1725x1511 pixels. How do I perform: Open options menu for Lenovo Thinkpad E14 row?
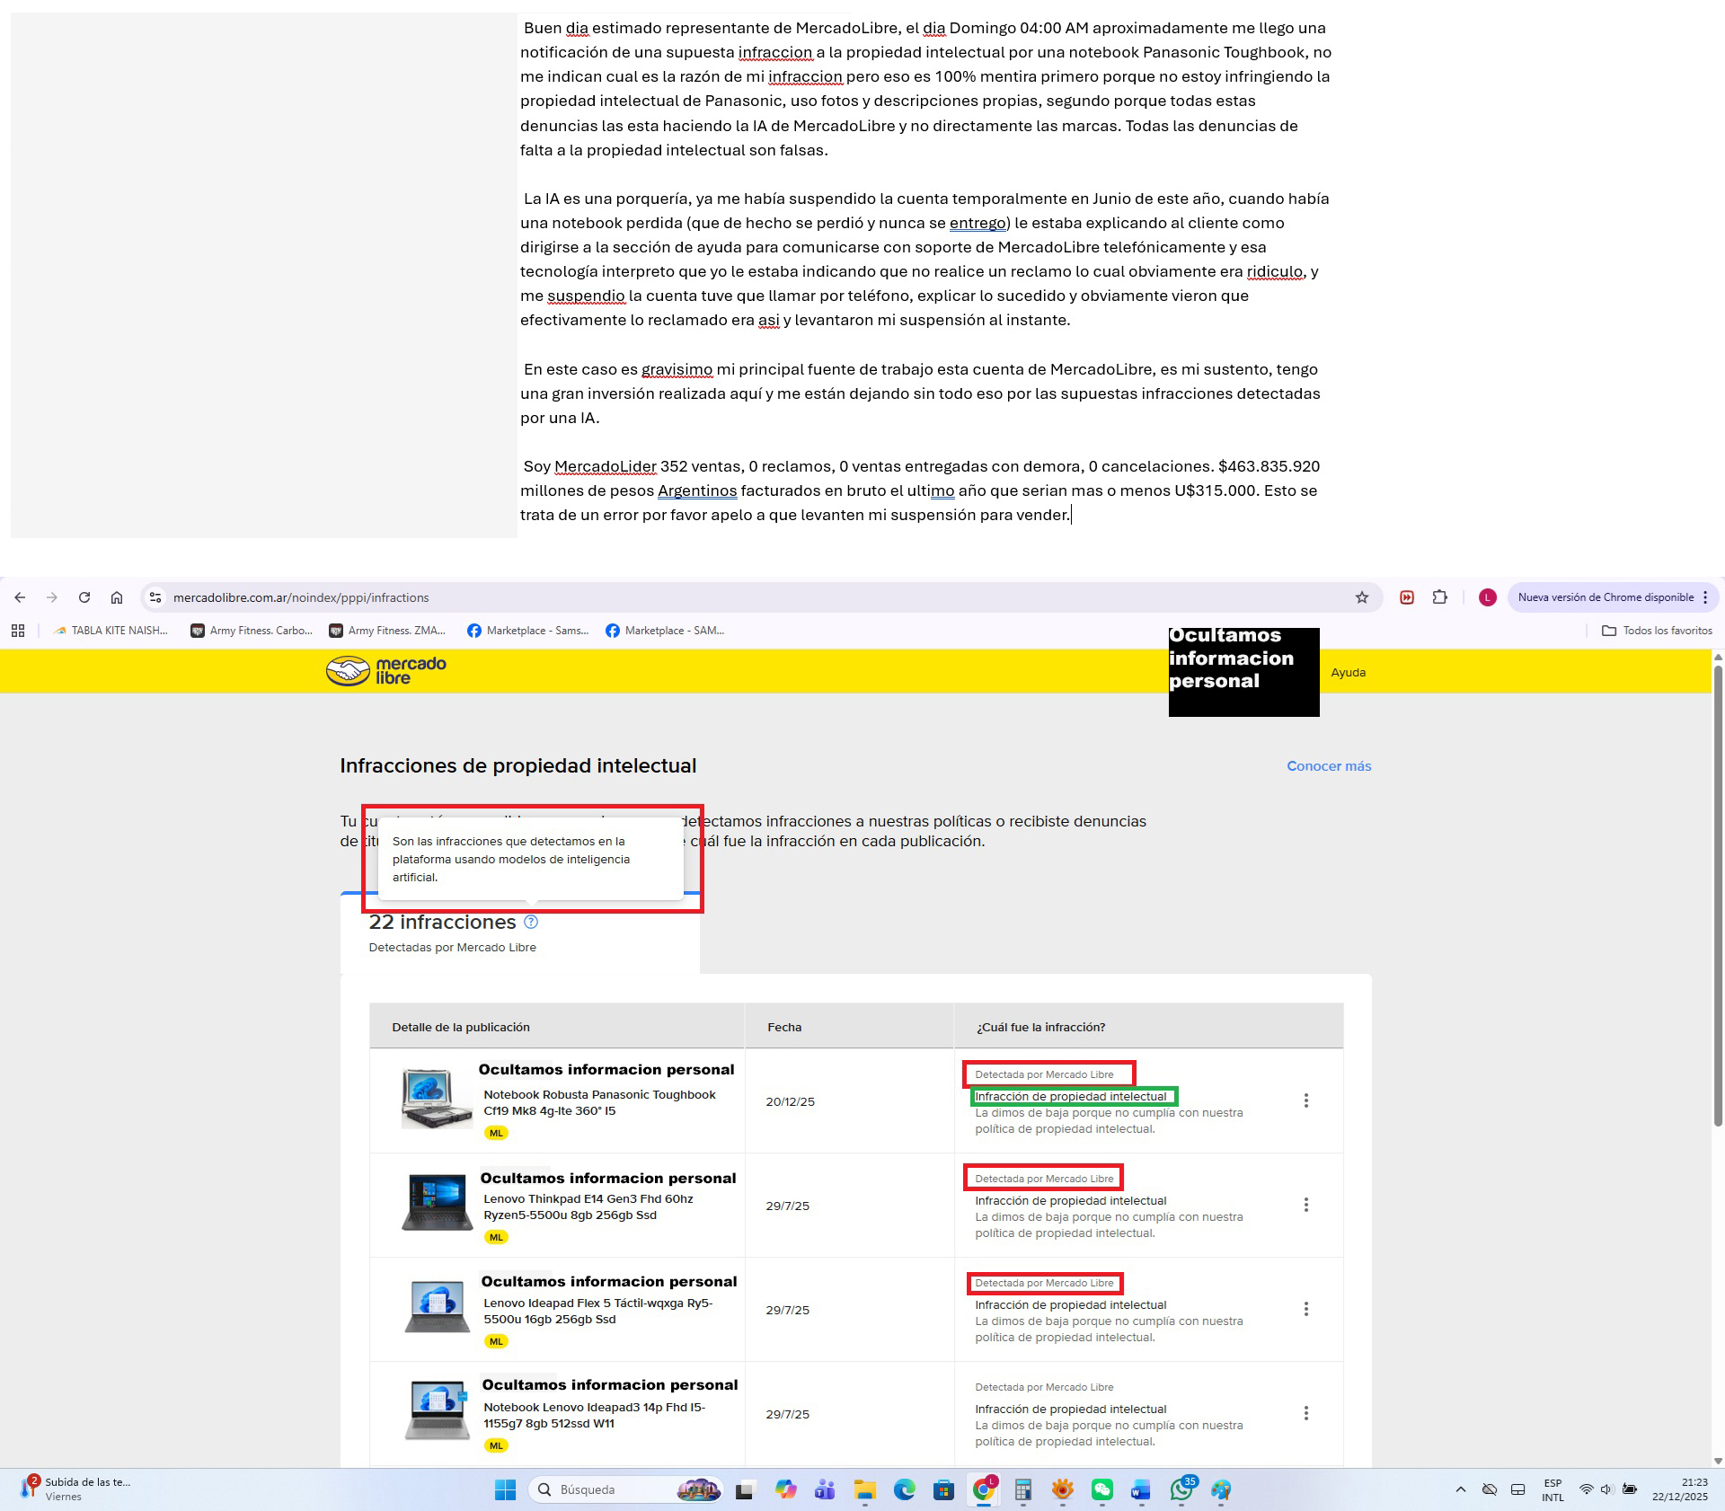1306,1205
